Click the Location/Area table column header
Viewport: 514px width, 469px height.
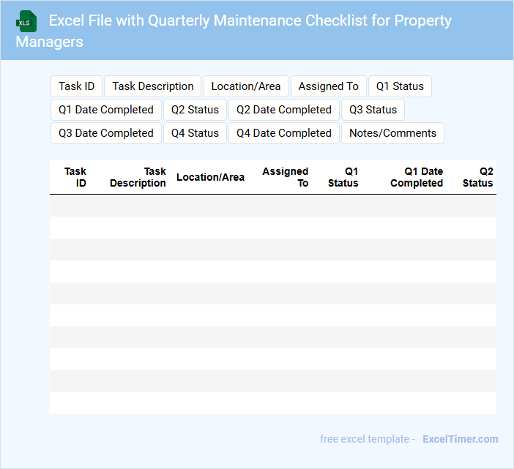(210, 177)
